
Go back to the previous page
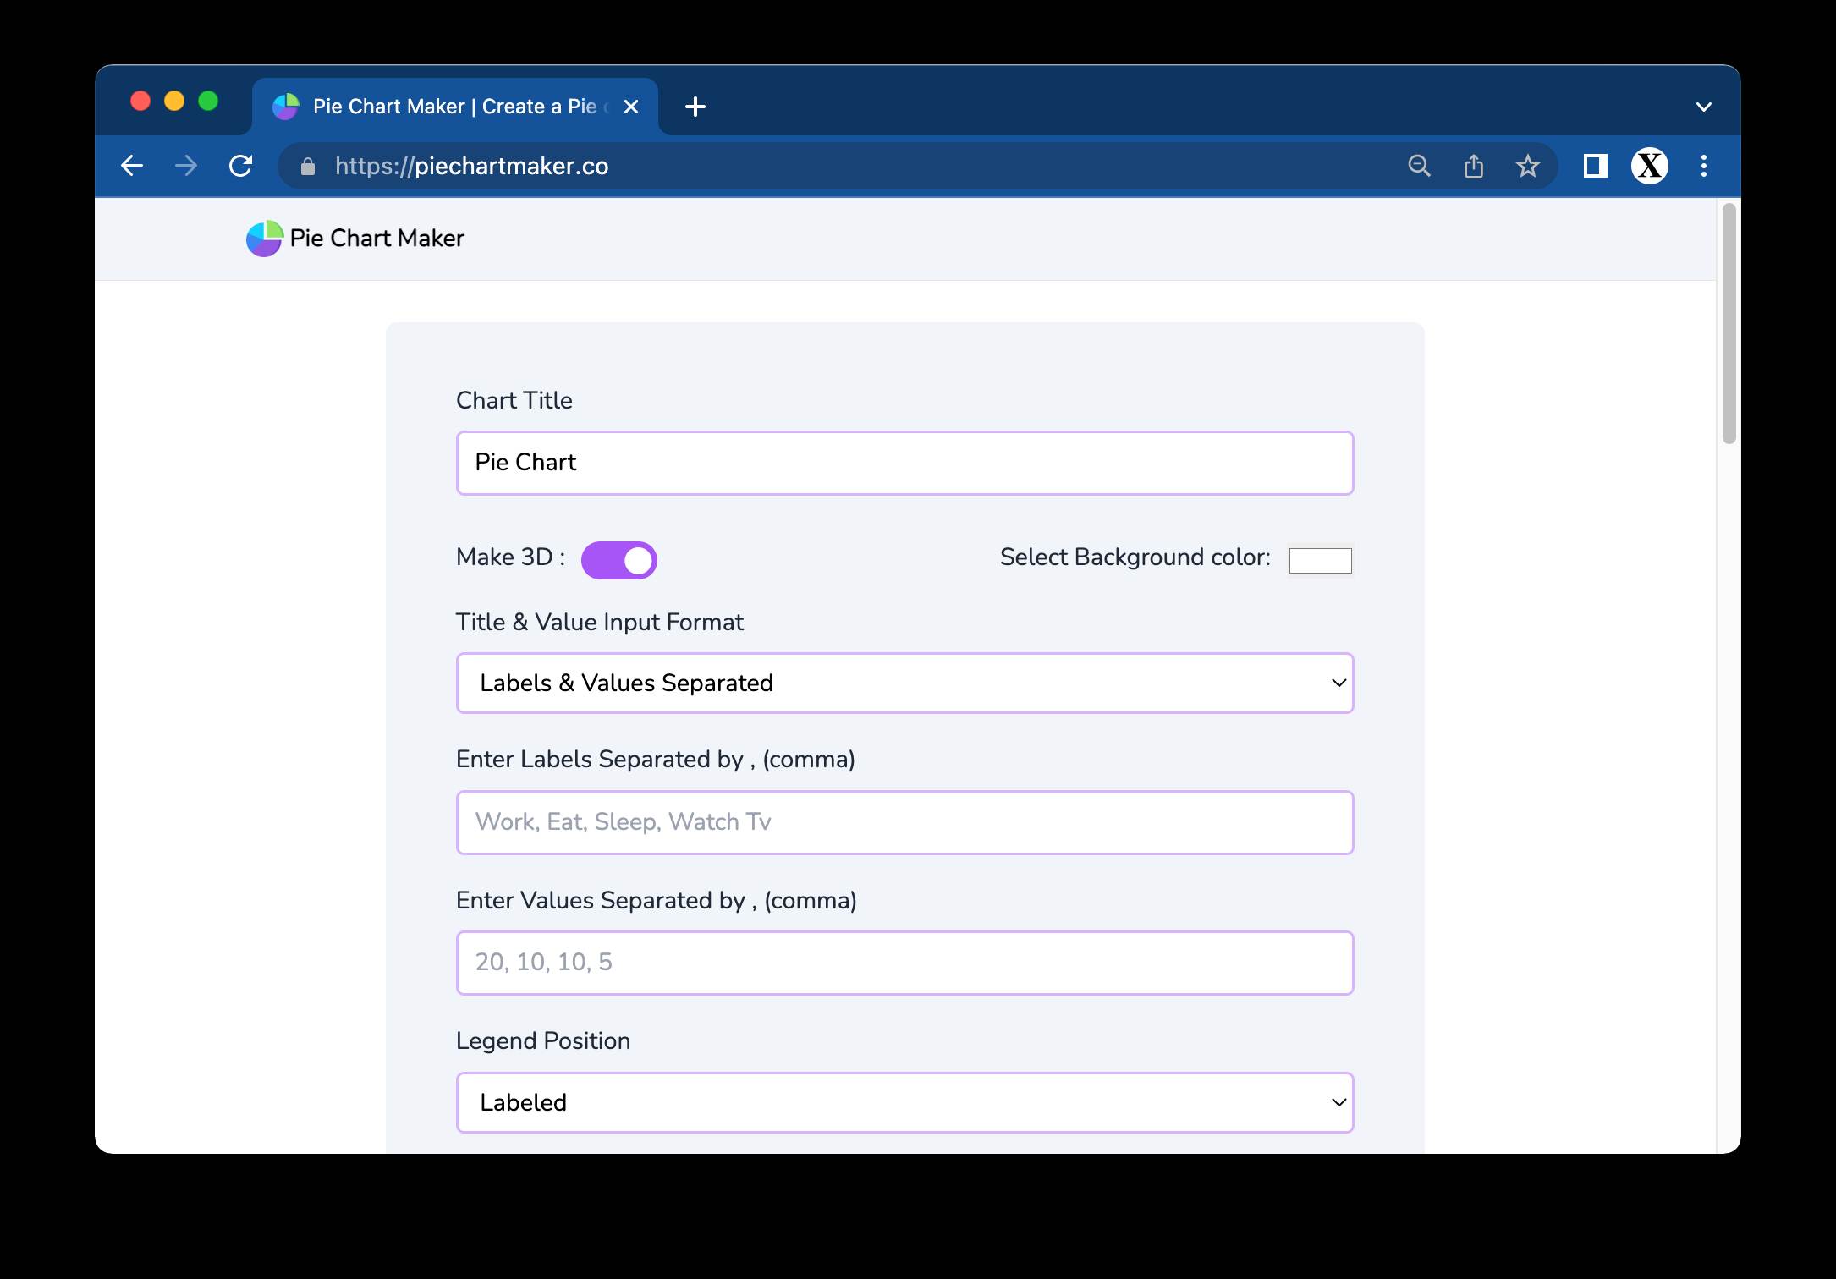click(132, 166)
